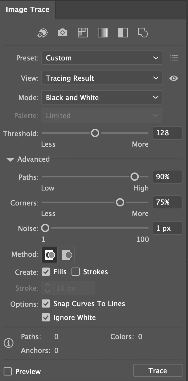This screenshot has height=381, width=188.
Task: Uncheck Snap Curves To Lines
Action: point(46,304)
